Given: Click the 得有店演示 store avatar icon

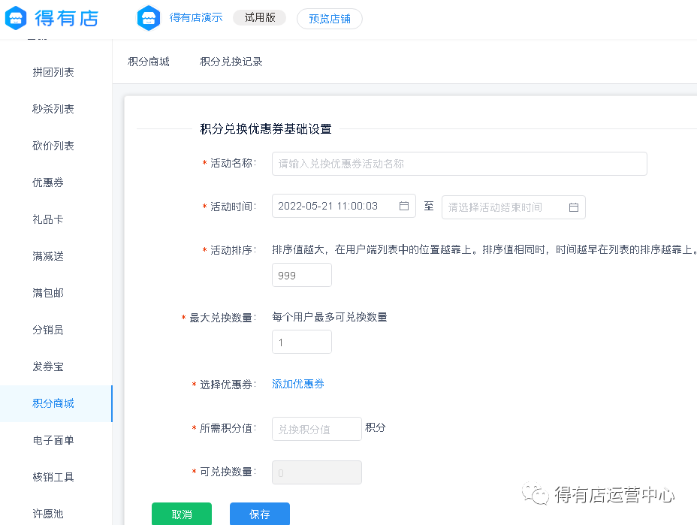Looking at the screenshot, I should pyautogui.click(x=148, y=18).
